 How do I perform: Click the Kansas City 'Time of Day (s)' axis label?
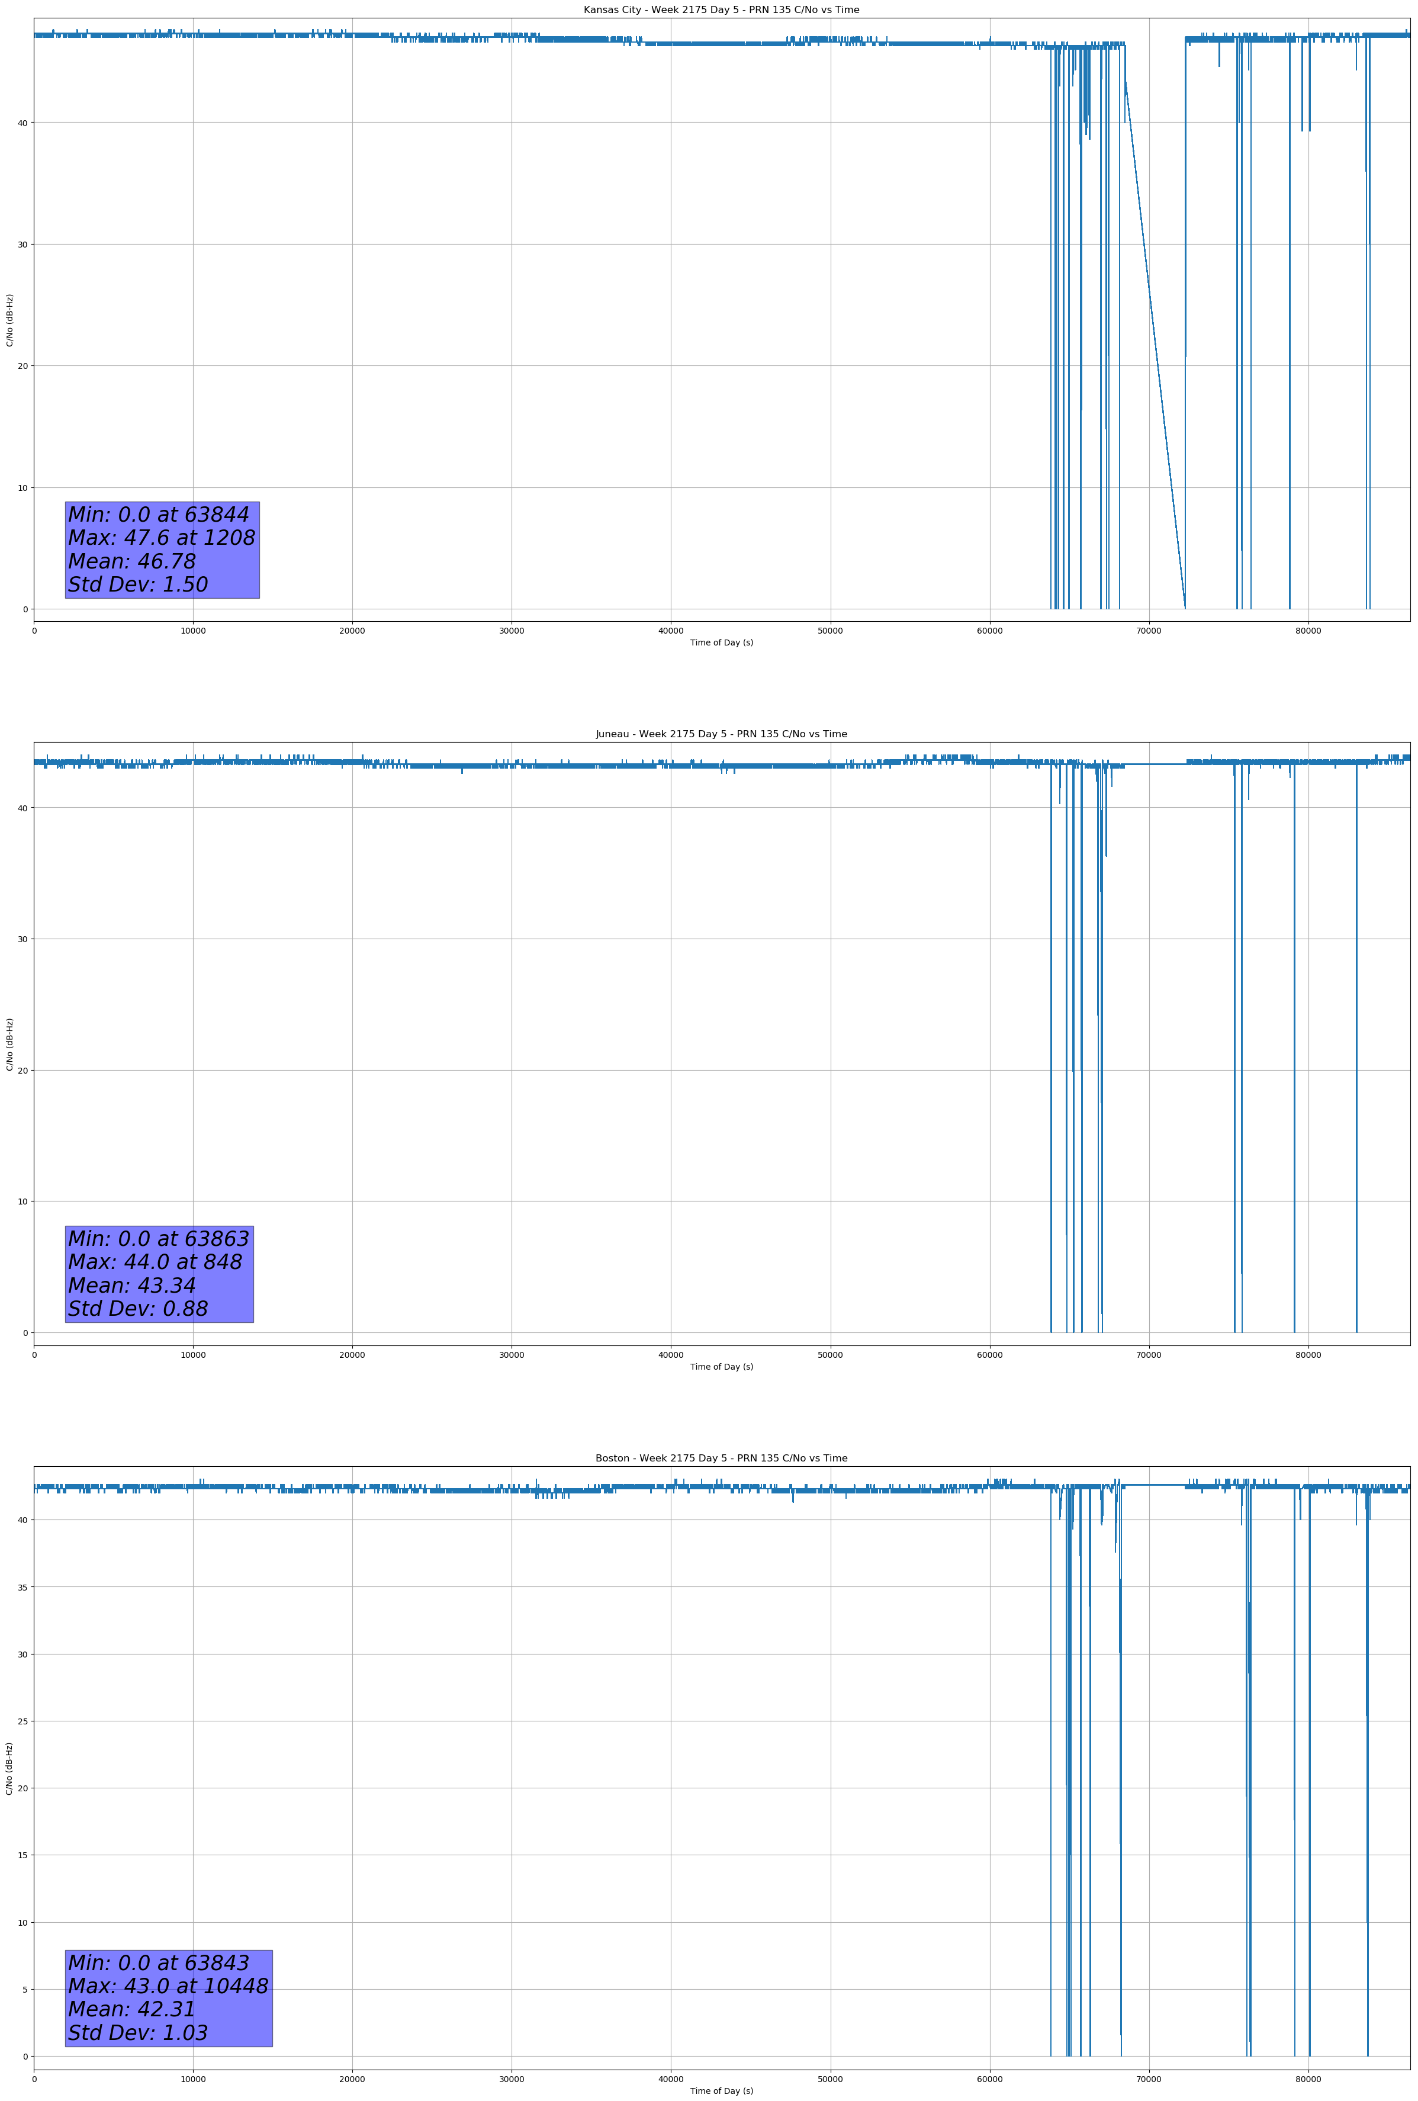721,642
